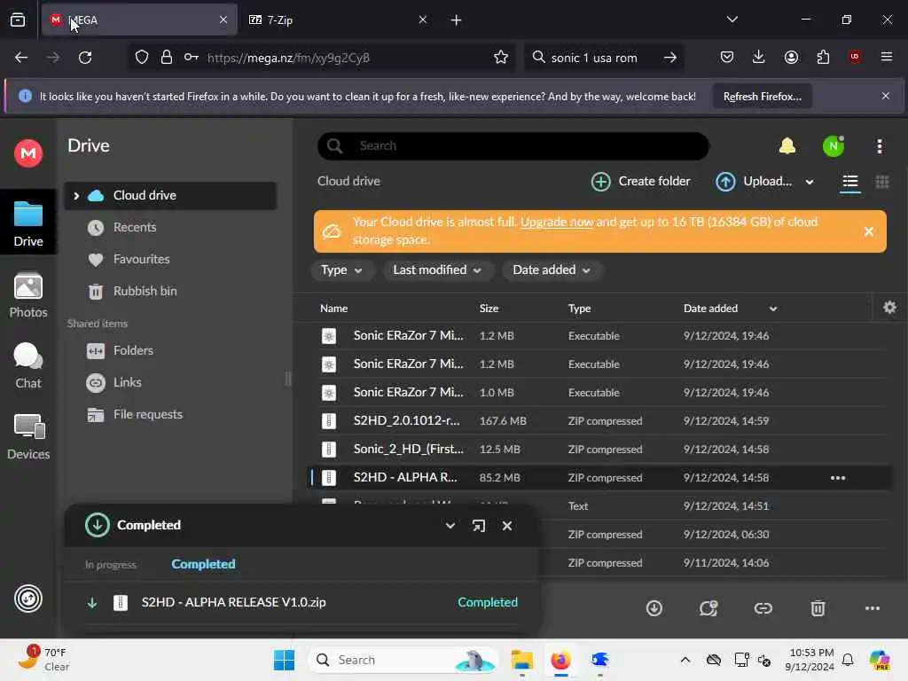Click Create folder button
908x681 pixels.
point(640,181)
